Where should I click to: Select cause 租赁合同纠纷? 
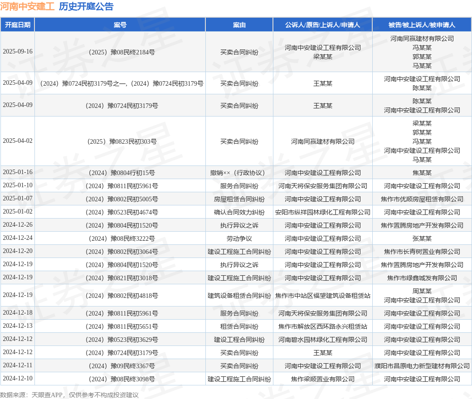click(x=239, y=326)
